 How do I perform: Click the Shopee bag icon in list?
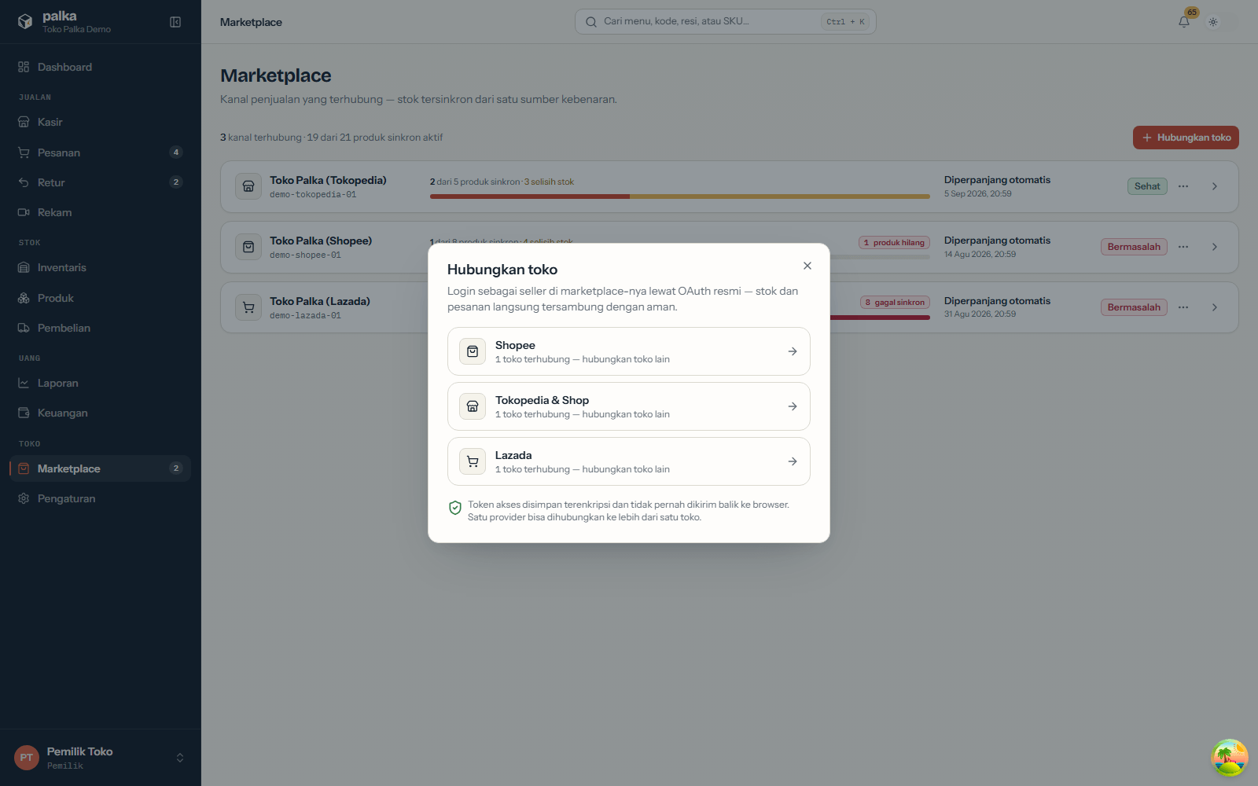(248, 247)
